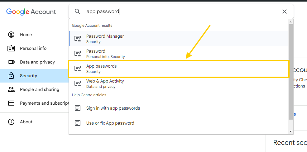Click the Recent security heading text

(290, 143)
